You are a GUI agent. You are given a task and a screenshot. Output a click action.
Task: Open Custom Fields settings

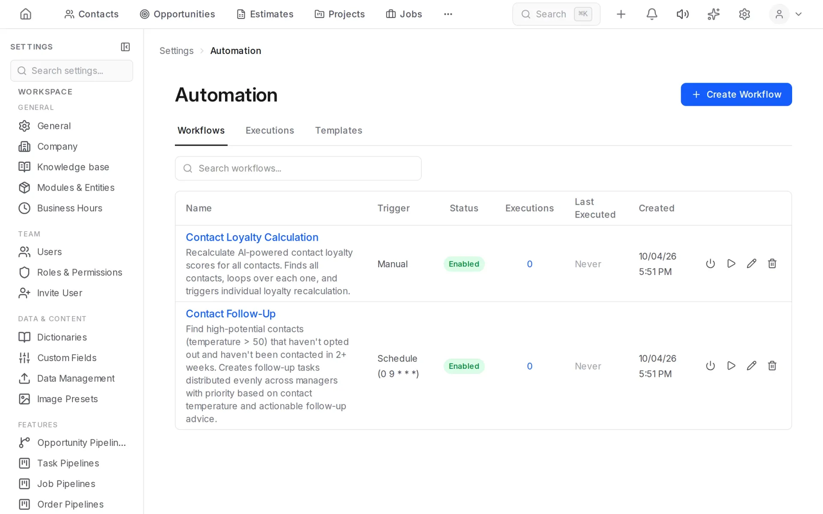point(57,358)
